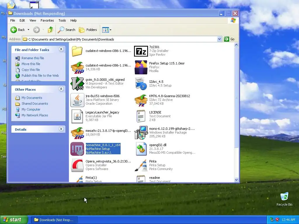The image size is (299, 224).
Task: Select the LegacyLauncher_legacy jar icon
Action: (77, 116)
